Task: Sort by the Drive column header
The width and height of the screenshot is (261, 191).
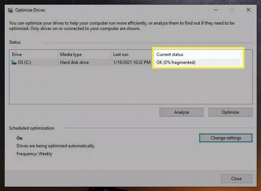Action: (33, 54)
